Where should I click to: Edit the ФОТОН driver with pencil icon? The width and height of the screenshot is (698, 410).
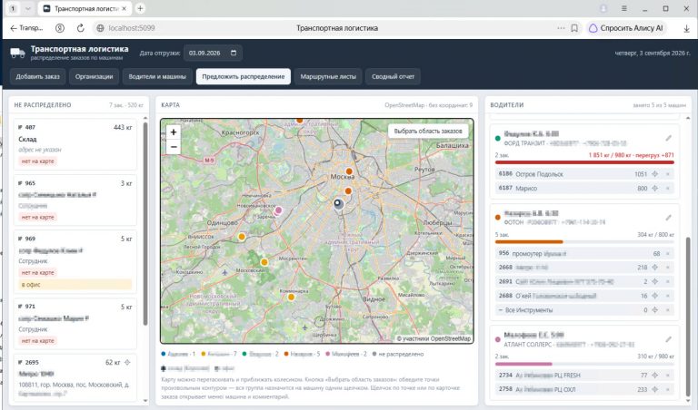point(668,217)
